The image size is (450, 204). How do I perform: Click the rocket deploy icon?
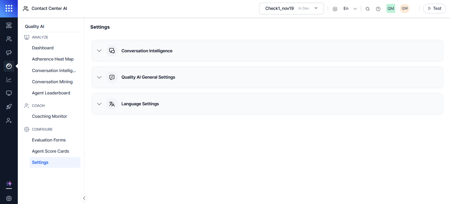pyautogui.click(x=9, y=107)
